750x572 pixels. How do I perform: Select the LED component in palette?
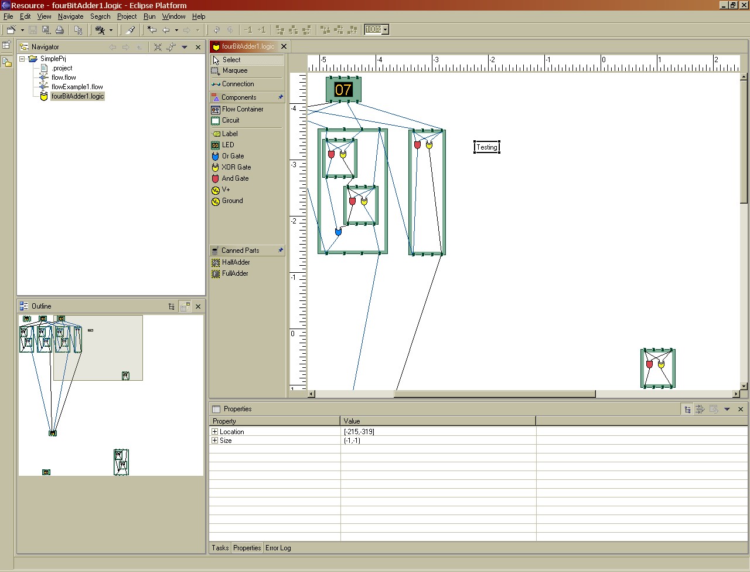[x=227, y=145]
